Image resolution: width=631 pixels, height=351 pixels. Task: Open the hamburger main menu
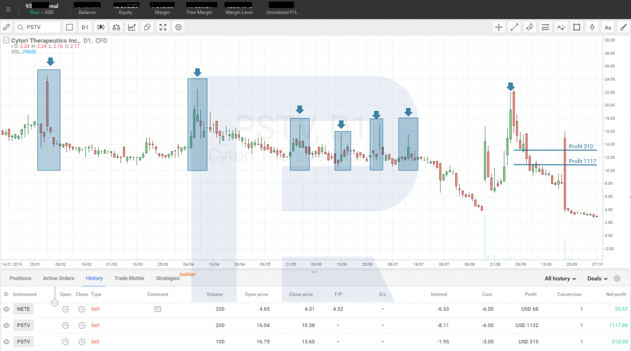tap(8, 9)
